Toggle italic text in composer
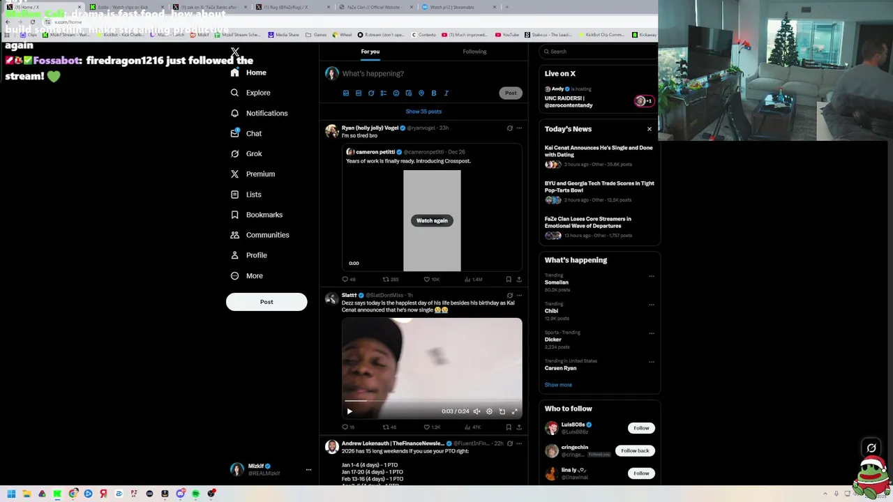The image size is (893, 502). 446,93
